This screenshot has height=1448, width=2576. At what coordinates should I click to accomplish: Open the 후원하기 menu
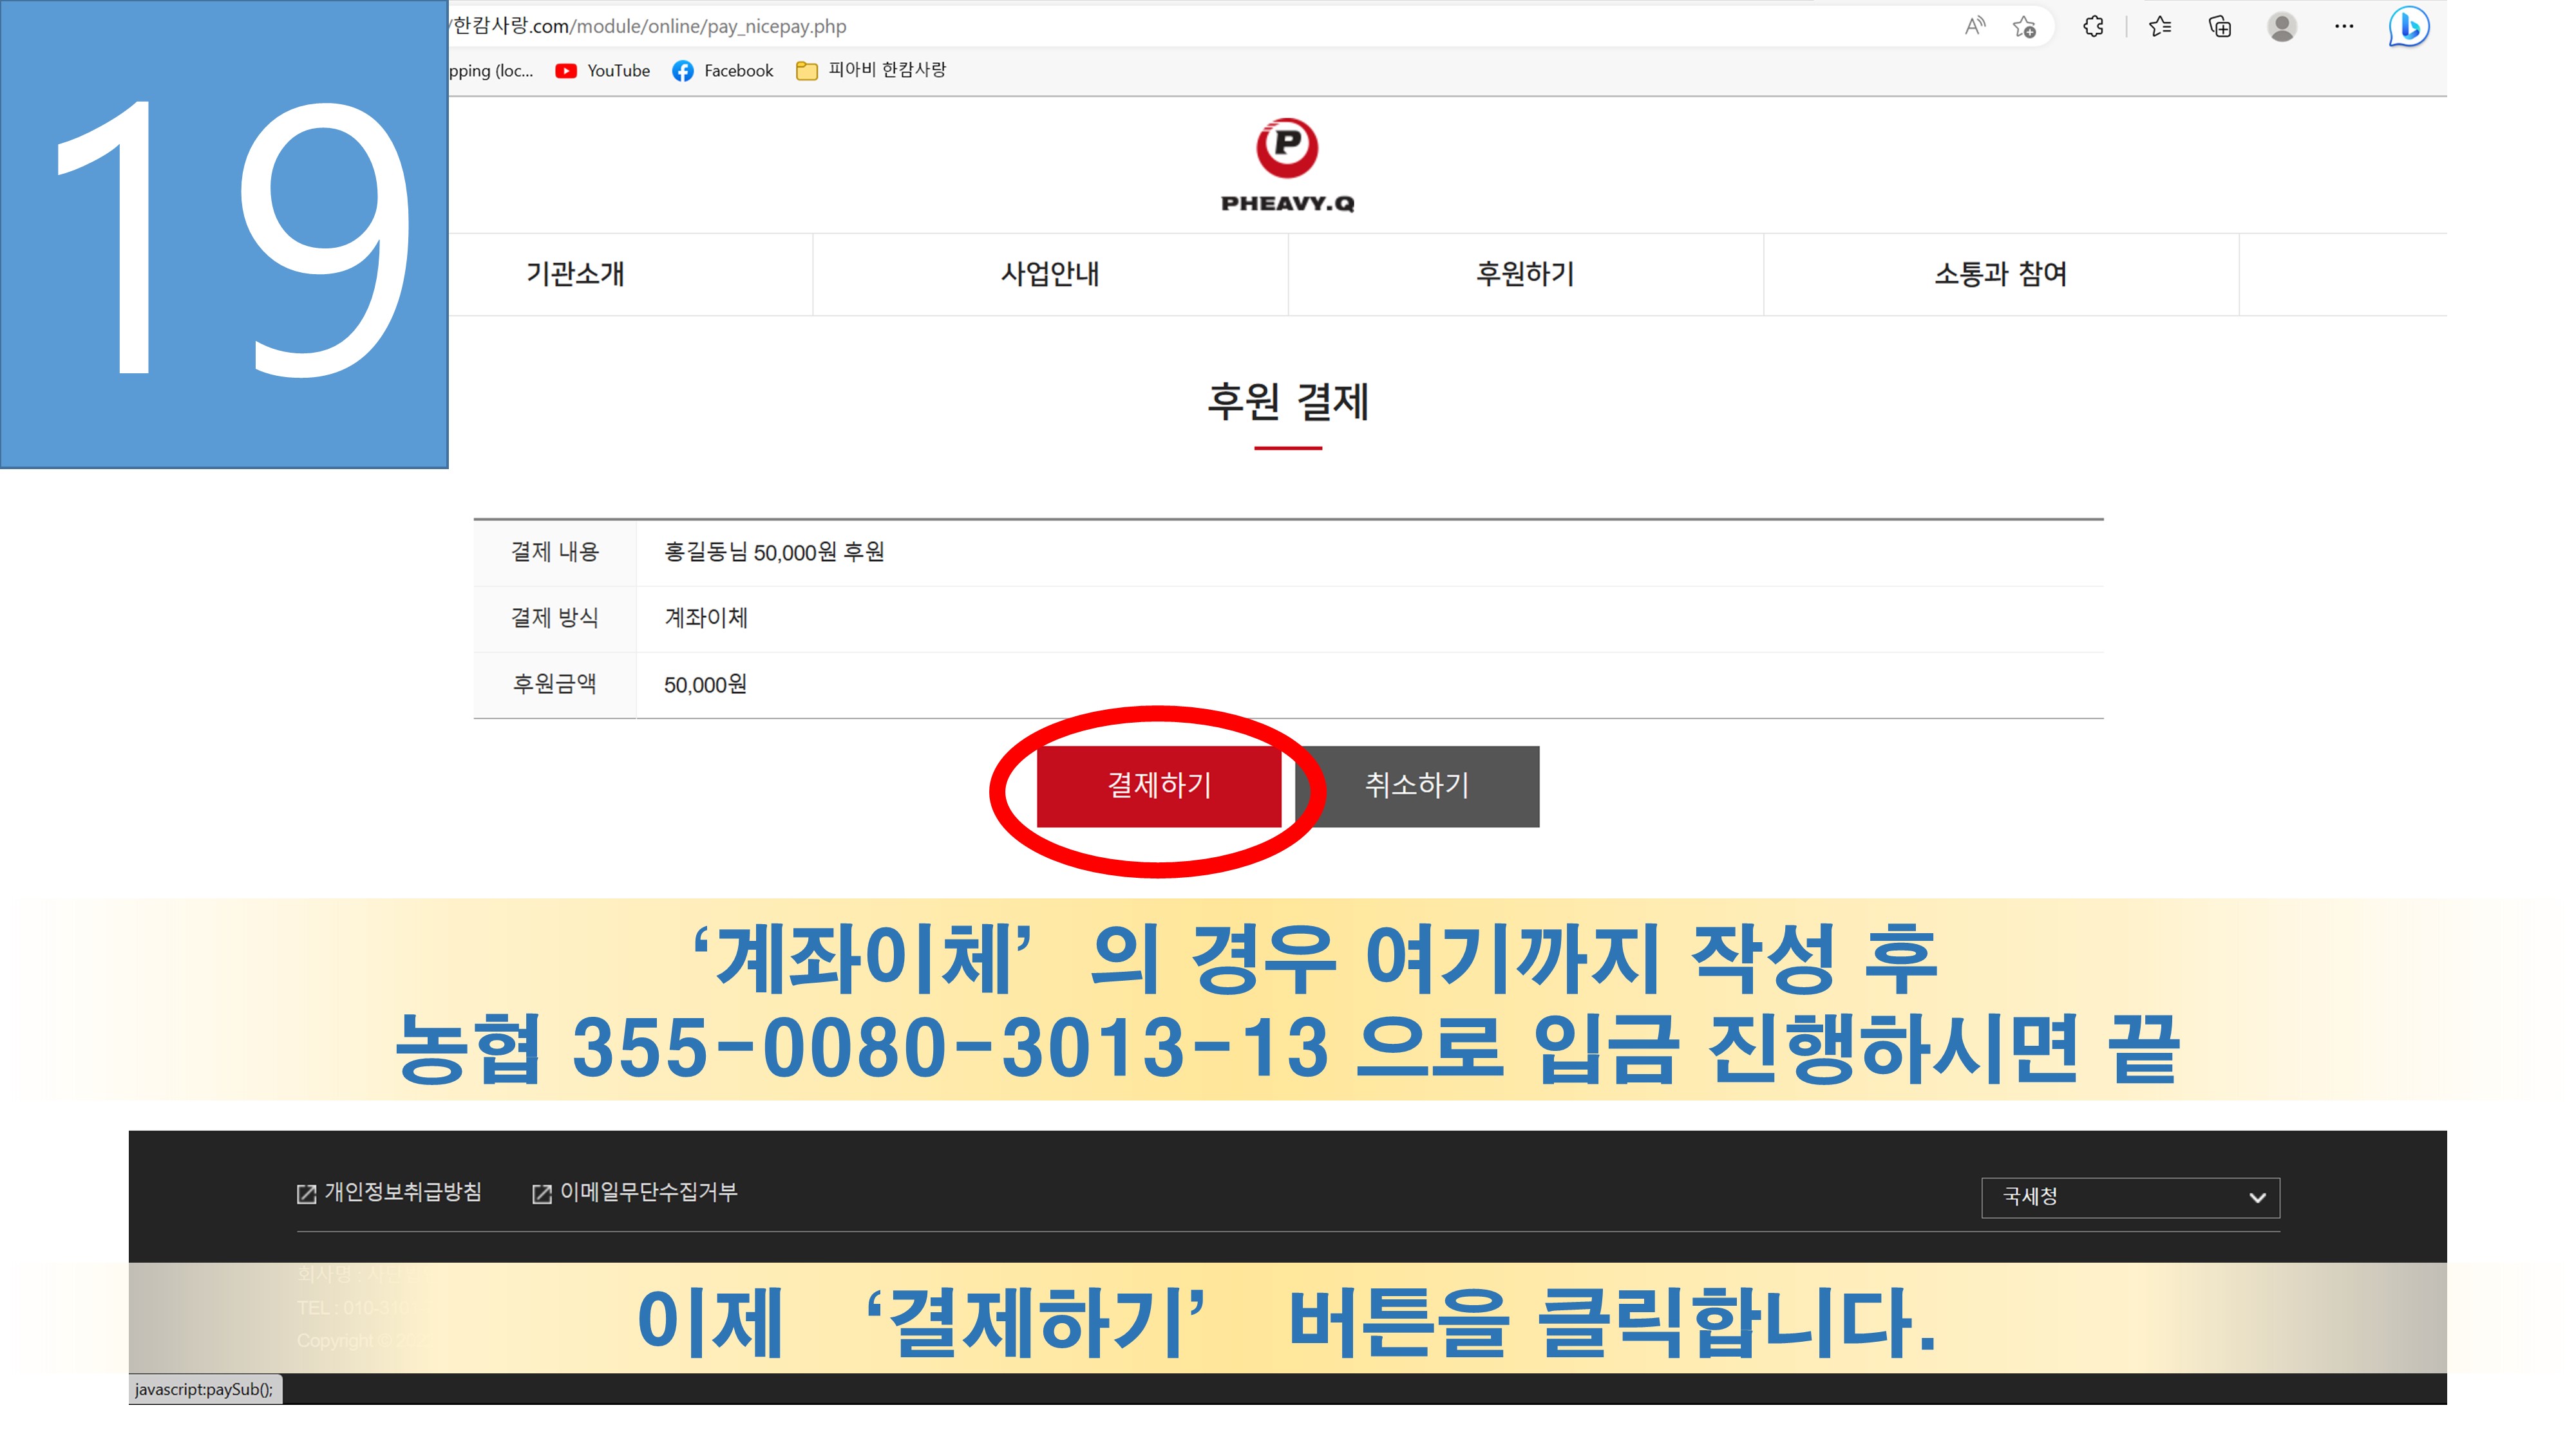tap(1525, 274)
